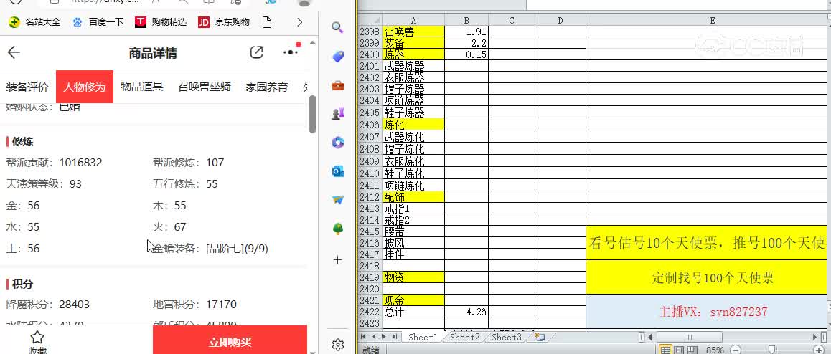Go to previous sheet with navigation arrow
Image resolution: width=831 pixels, height=354 pixels.
point(374,337)
